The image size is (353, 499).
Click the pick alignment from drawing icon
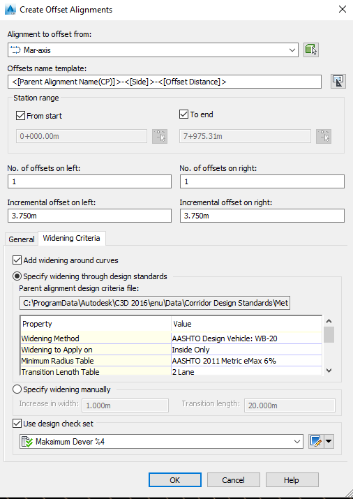pos(311,50)
